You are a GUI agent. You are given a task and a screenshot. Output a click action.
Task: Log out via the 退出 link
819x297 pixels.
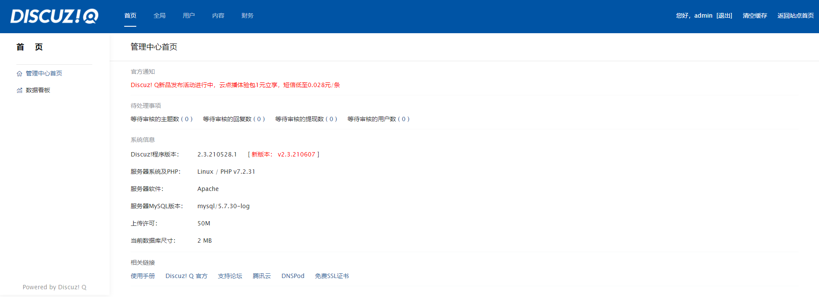[x=724, y=16]
